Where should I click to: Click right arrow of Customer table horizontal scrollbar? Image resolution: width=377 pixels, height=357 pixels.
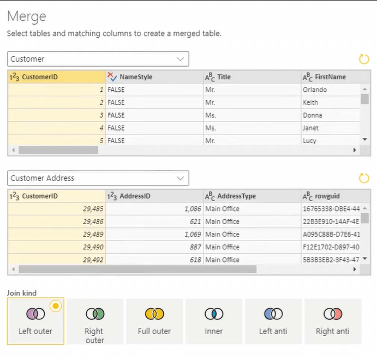coord(355,150)
